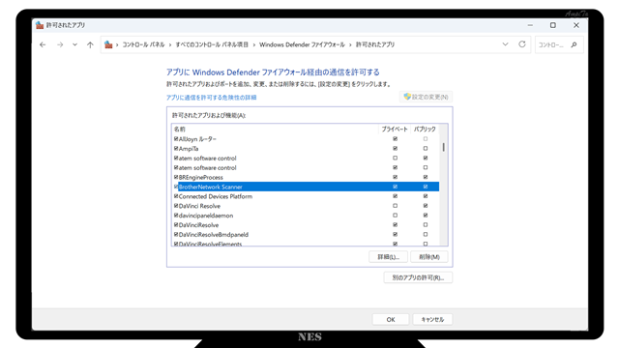Click the search magnifier icon

[574, 45]
